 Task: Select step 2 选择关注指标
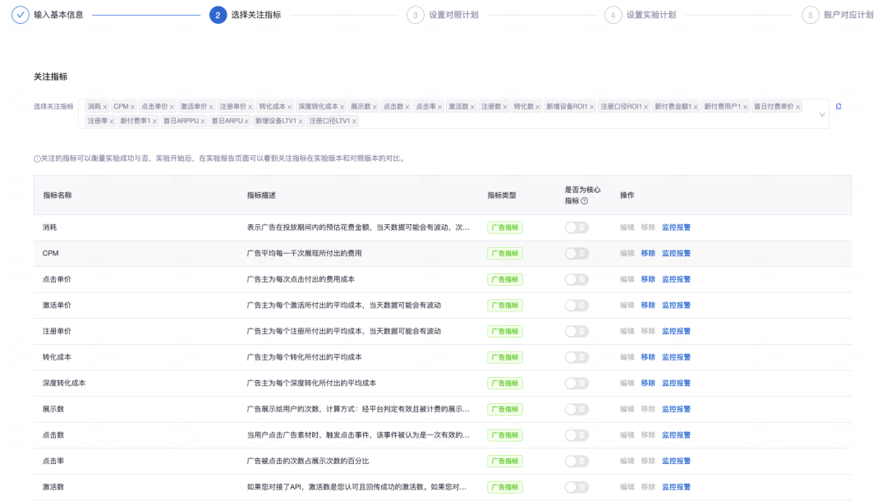(x=245, y=15)
